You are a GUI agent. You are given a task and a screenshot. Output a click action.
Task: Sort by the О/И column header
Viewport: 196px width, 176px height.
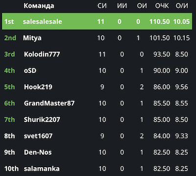[x=182, y=6]
